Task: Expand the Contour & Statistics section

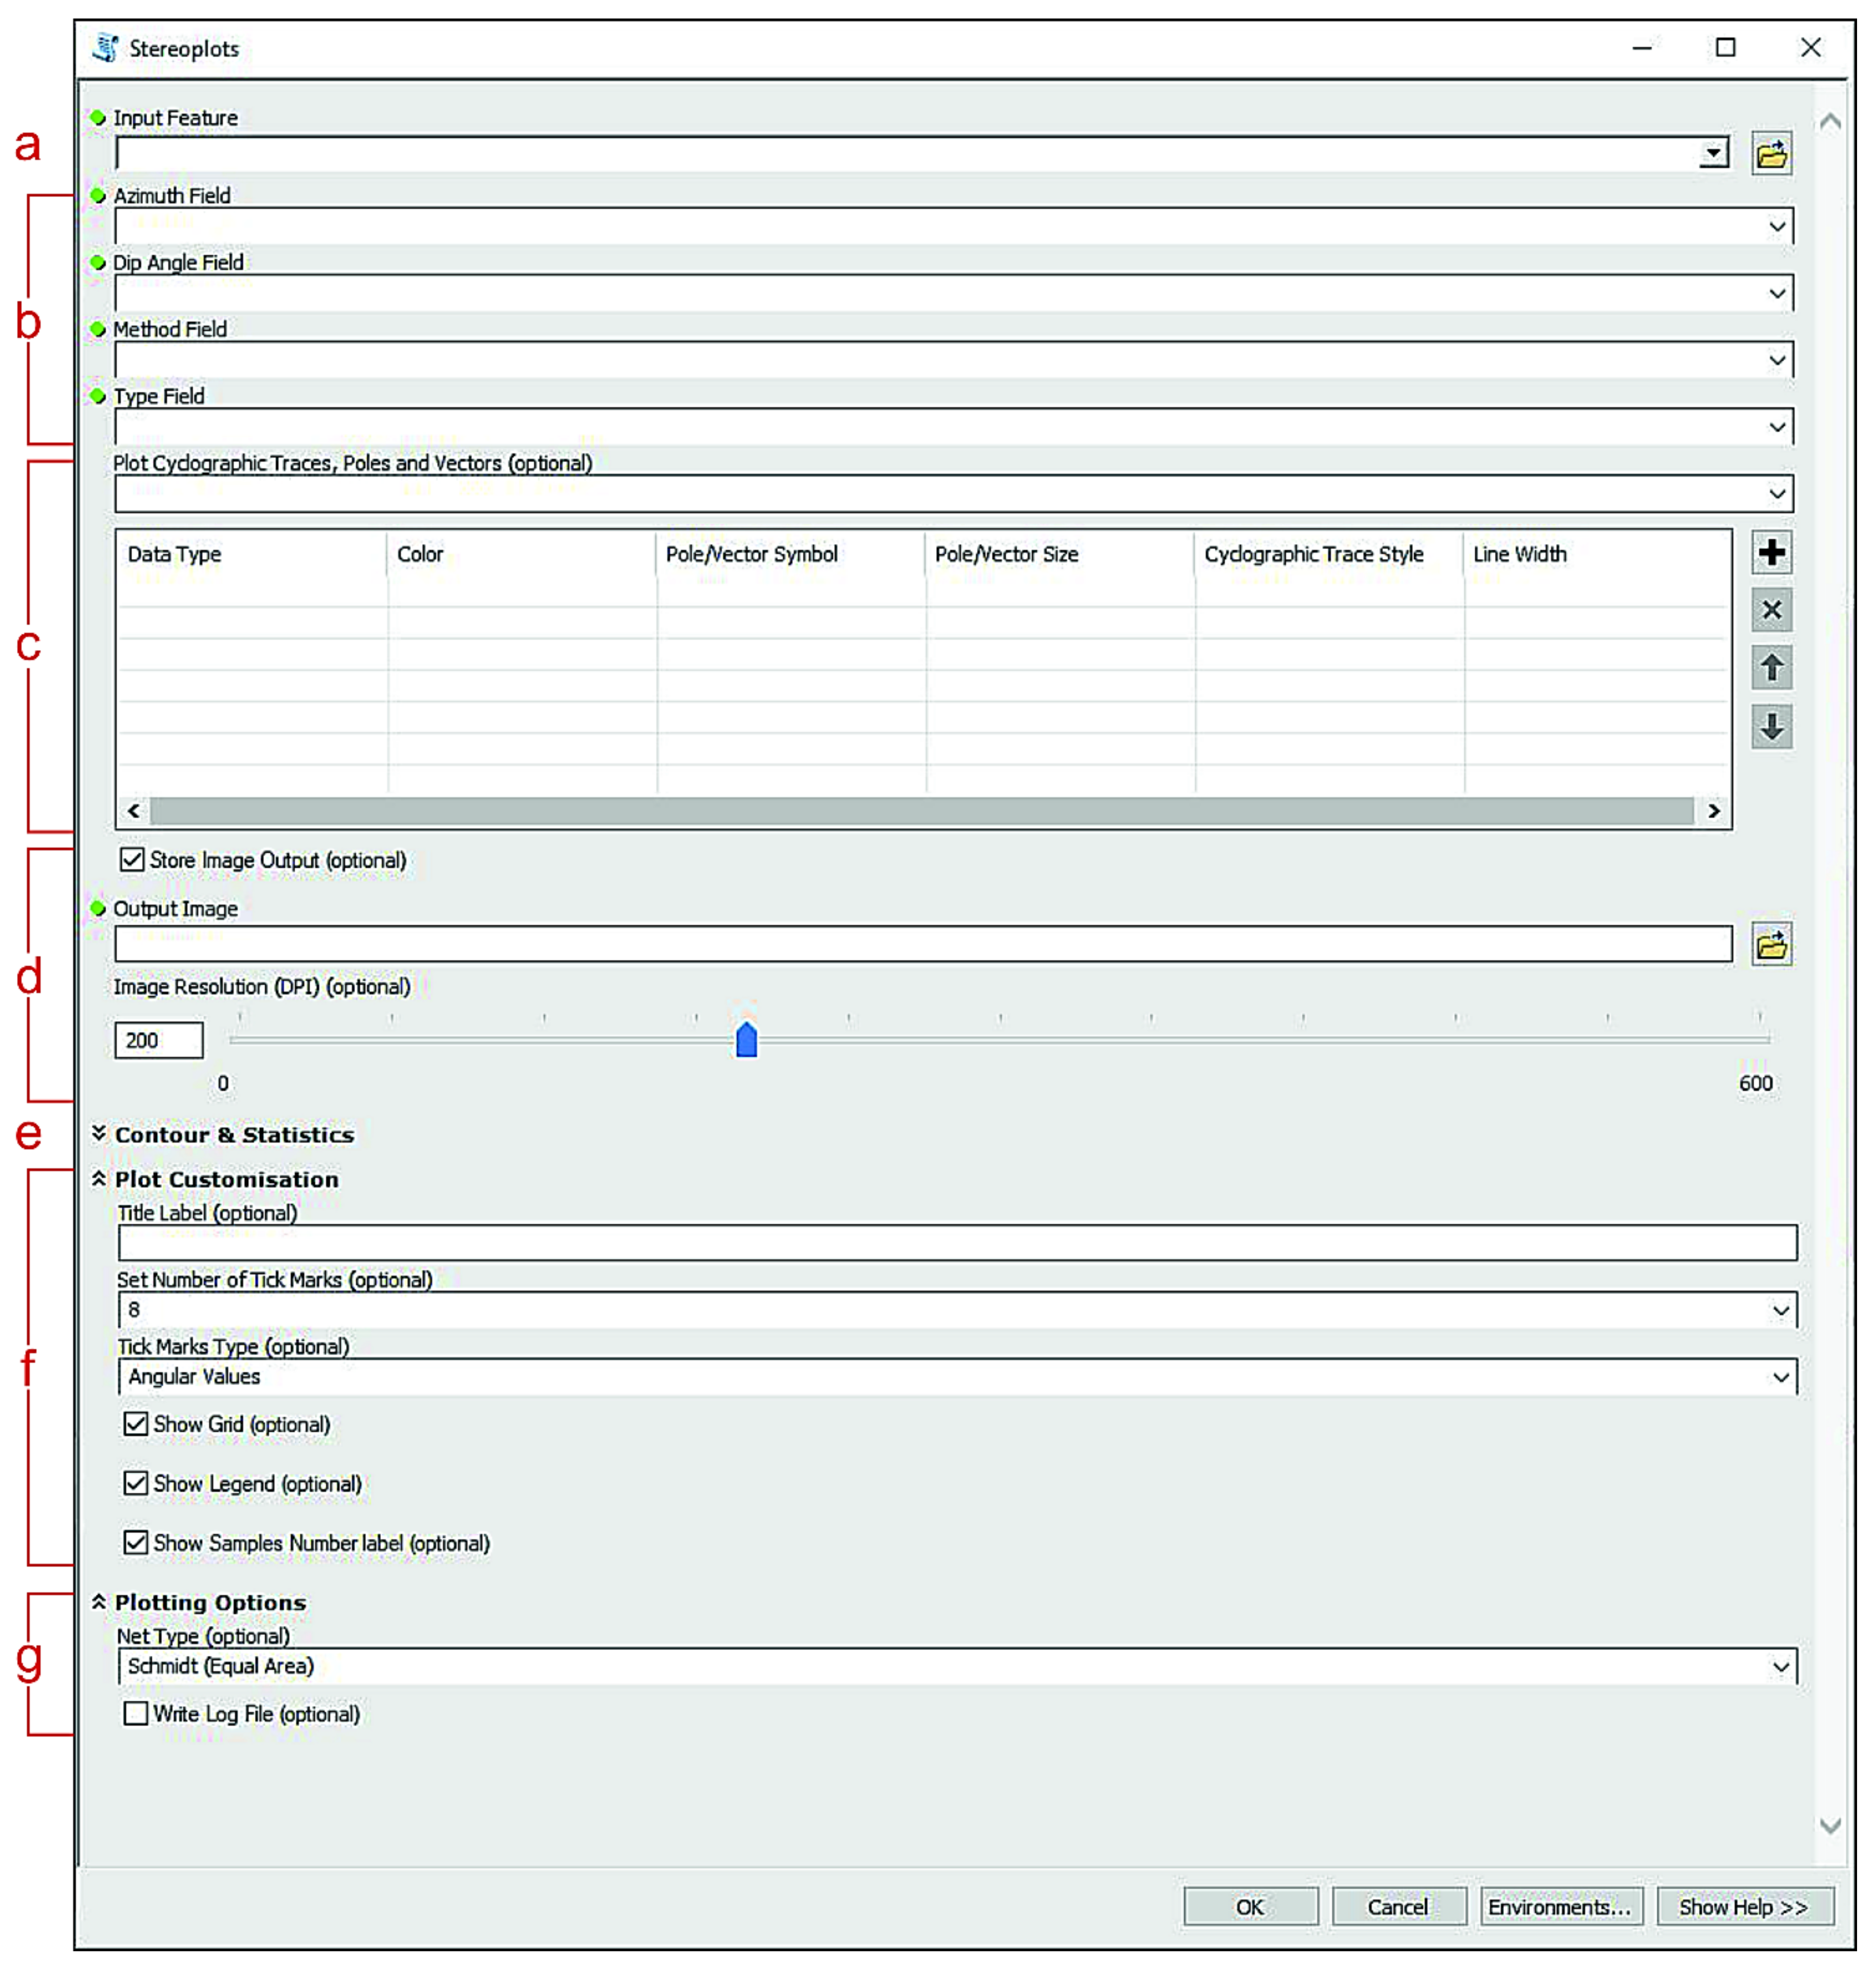Action: tap(99, 1133)
